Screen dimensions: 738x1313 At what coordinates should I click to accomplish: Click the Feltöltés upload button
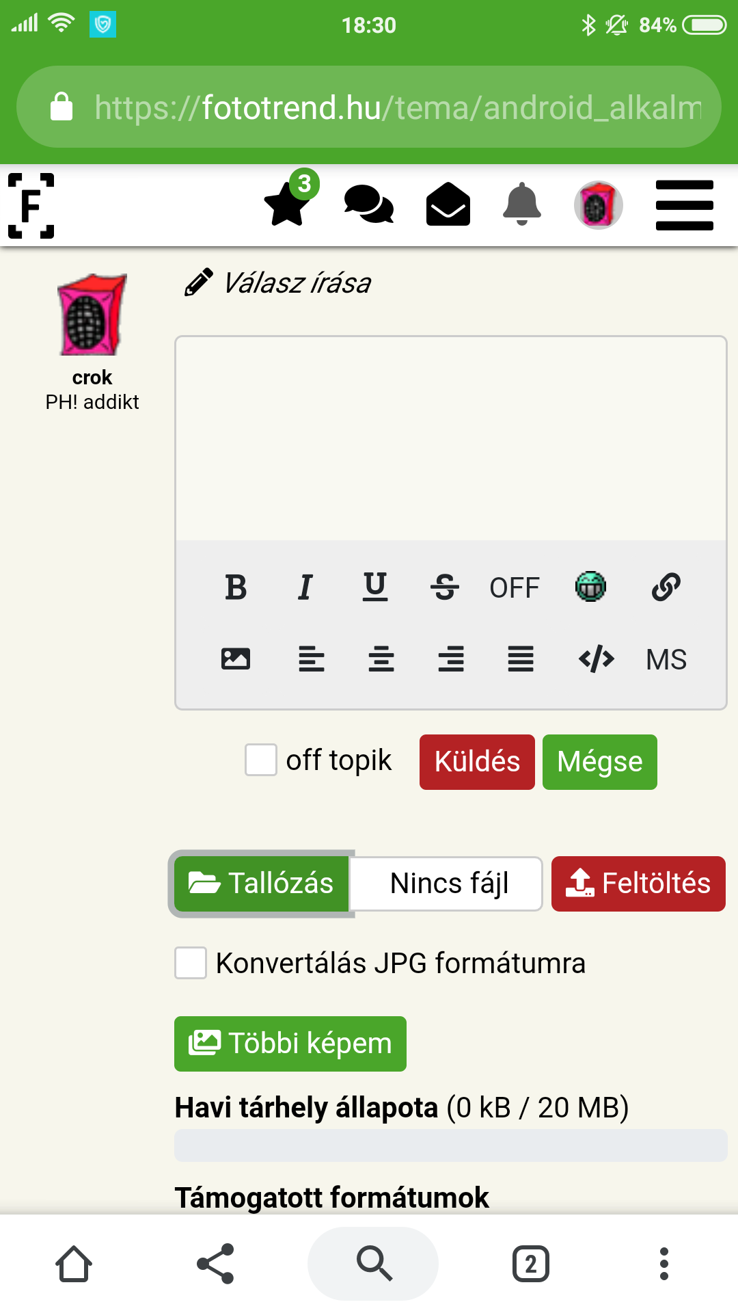(x=638, y=884)
